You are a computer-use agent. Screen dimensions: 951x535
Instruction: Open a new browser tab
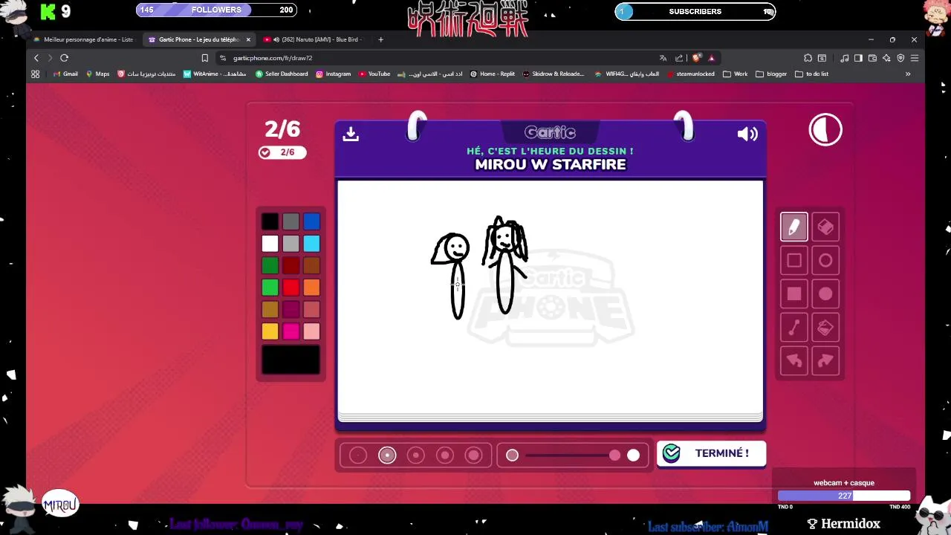(380, 39)
